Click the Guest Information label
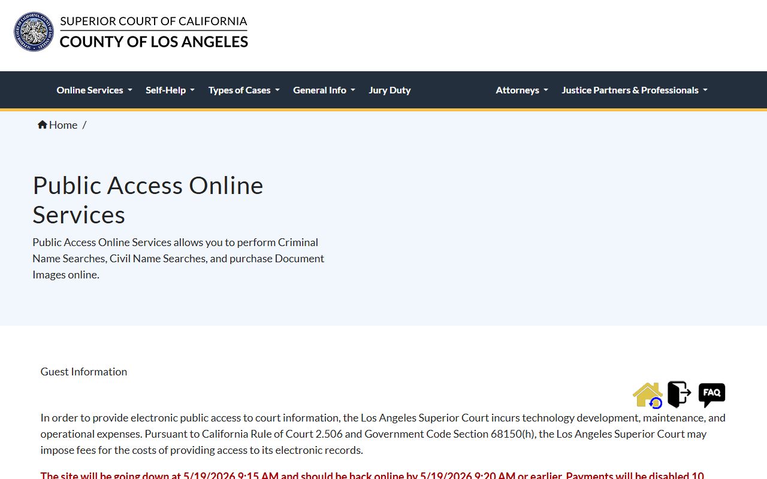767x479 pixels. tap(84, 372)
